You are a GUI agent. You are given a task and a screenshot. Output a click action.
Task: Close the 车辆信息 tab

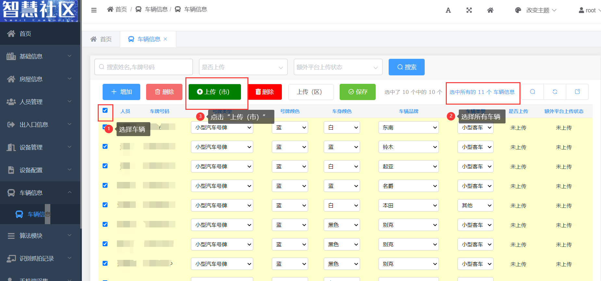pos(165,39)
